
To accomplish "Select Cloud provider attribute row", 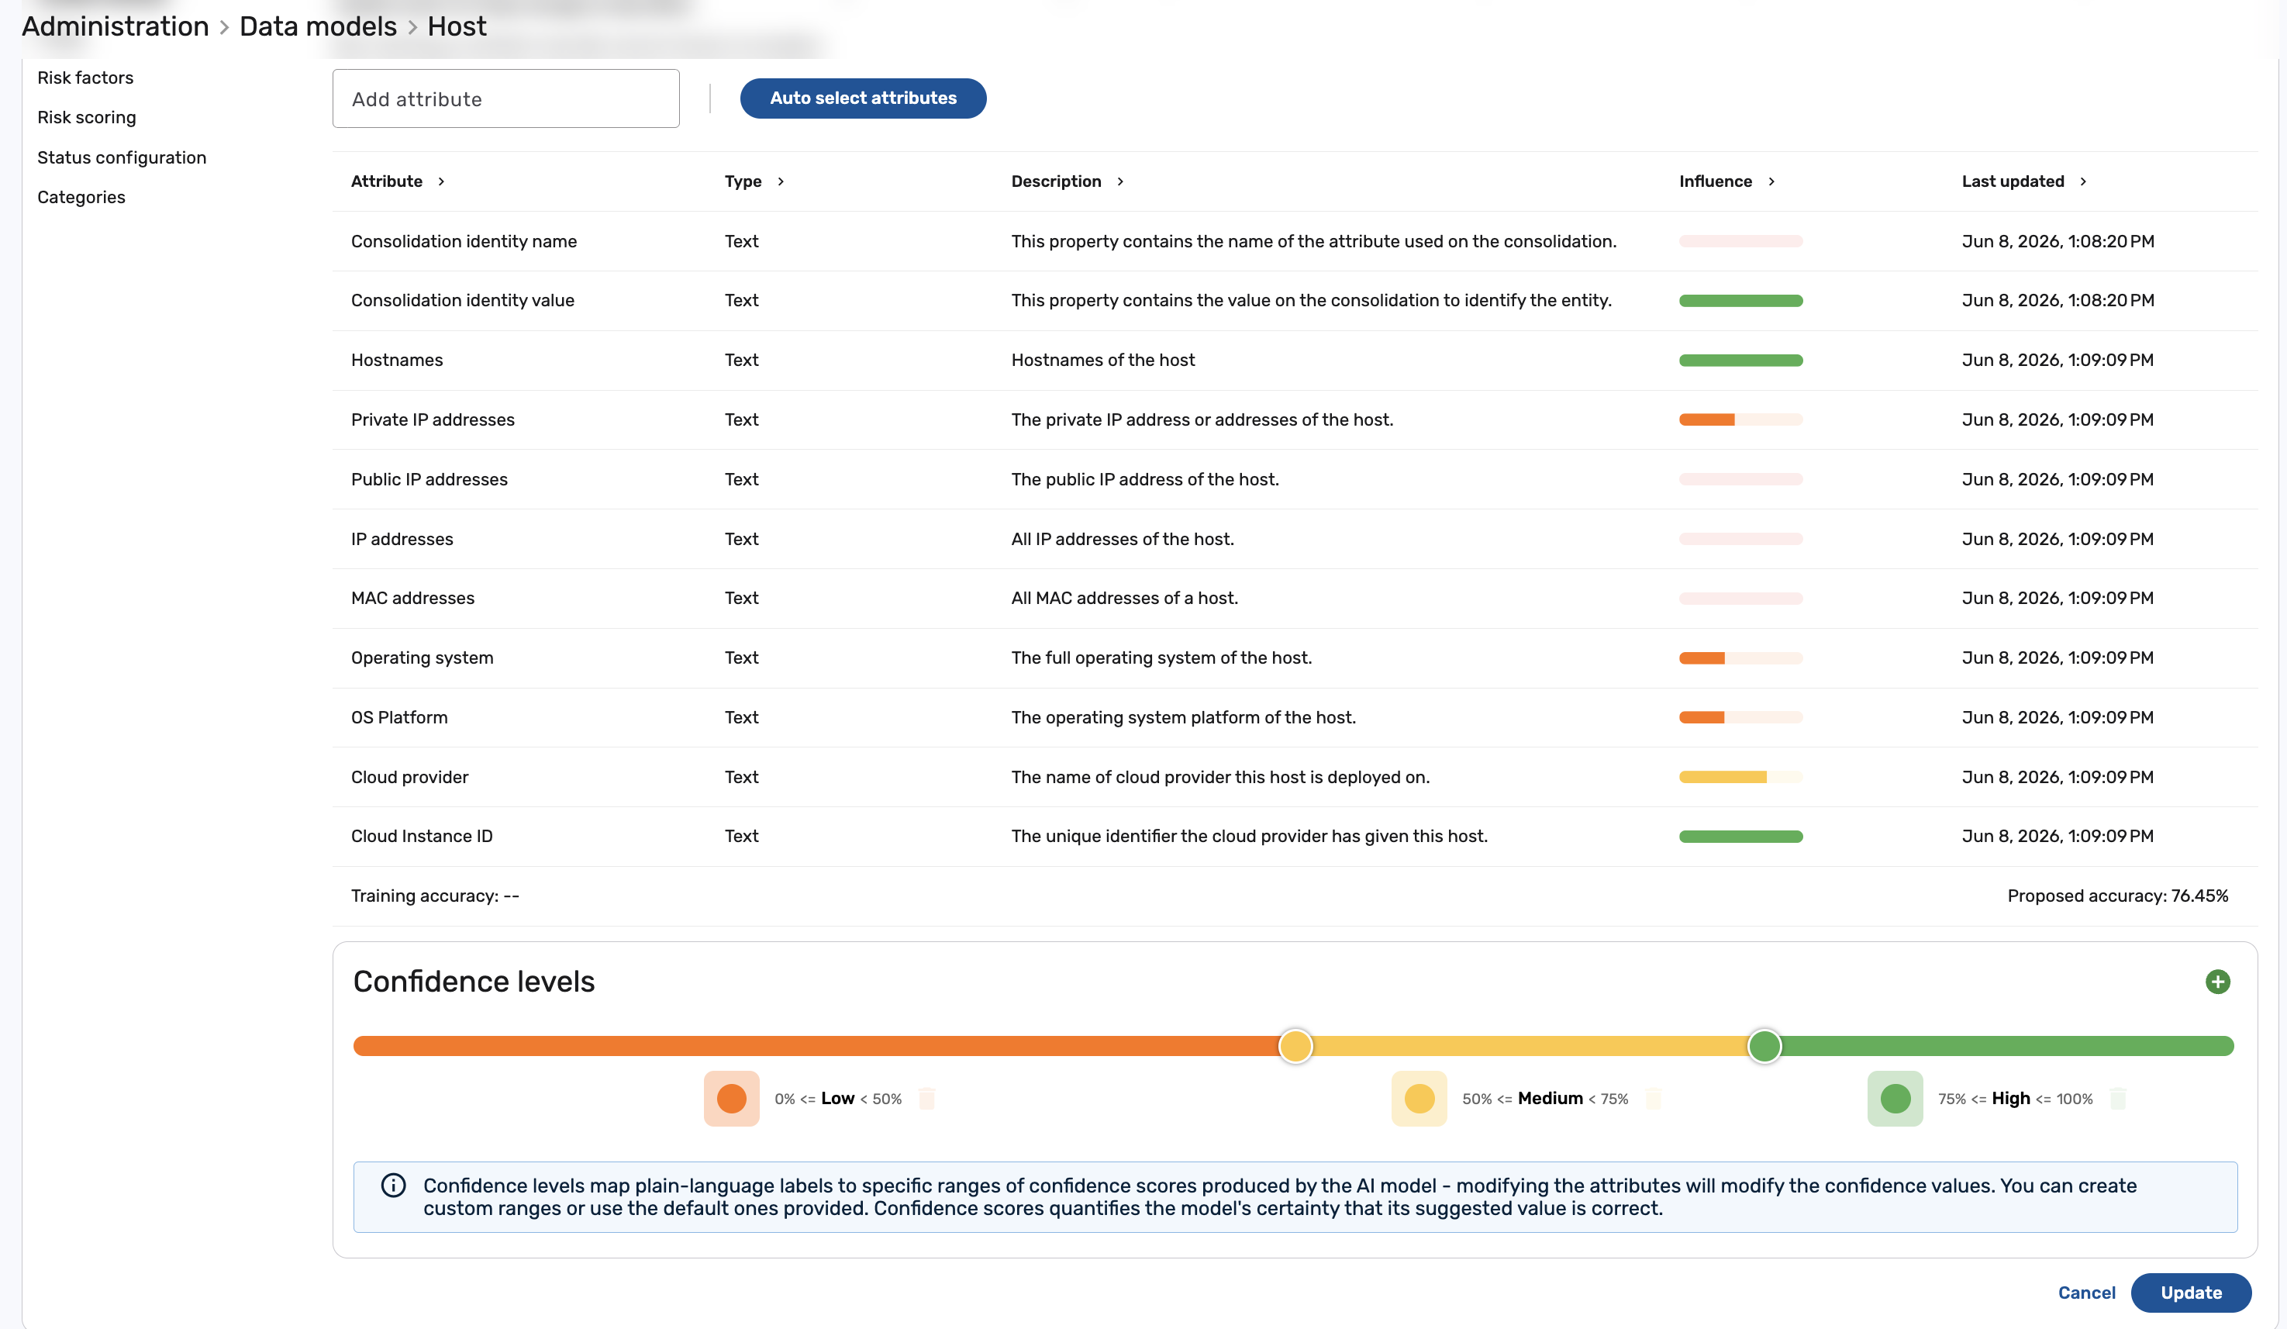I will point(1294,777).
